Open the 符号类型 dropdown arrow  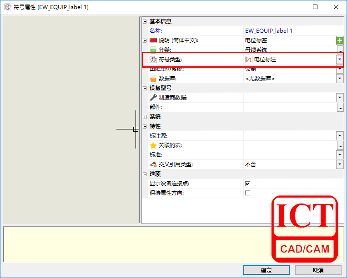pos(340,60)
